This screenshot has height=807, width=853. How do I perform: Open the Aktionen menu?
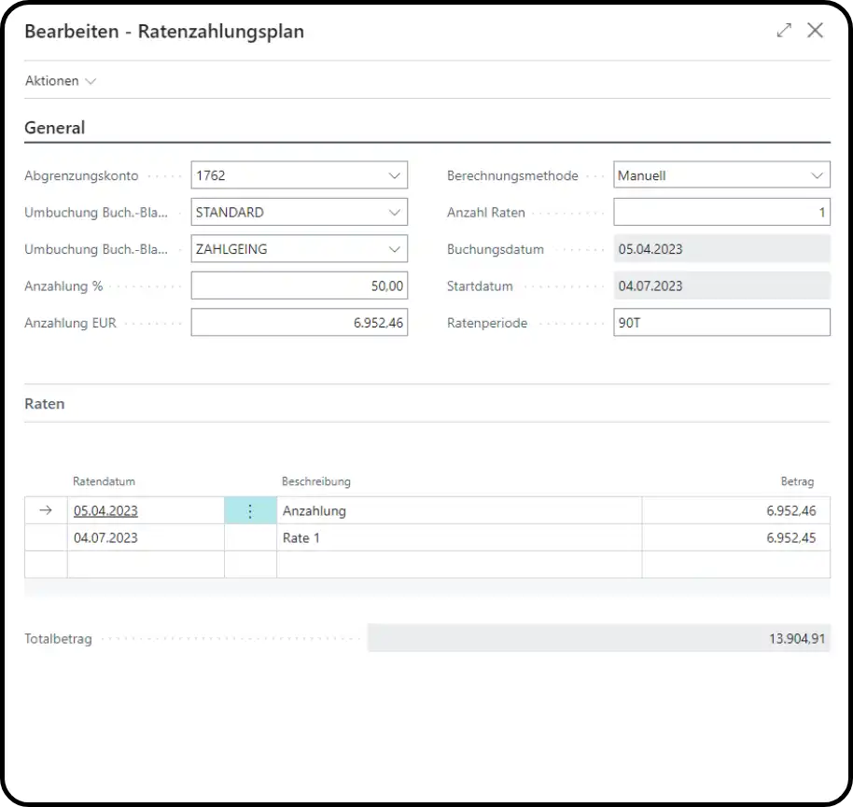click(x=61, y=81)
